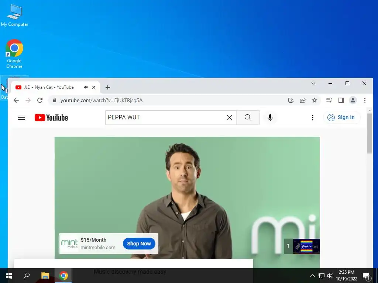Show hidden system tray icons
Viewport: 378px width, 283px height.
click(x=312, y=276)
